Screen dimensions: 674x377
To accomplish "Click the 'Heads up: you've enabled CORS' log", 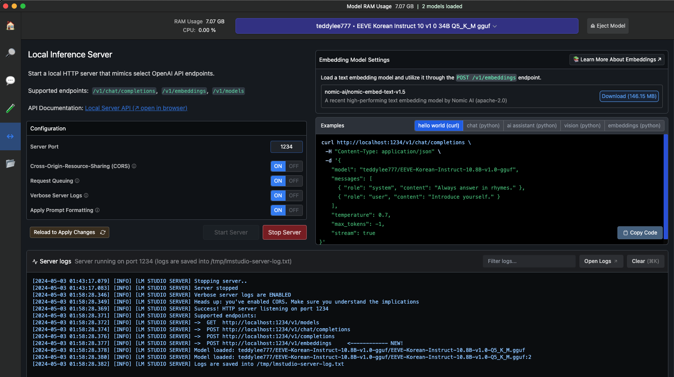I will 226,302.
